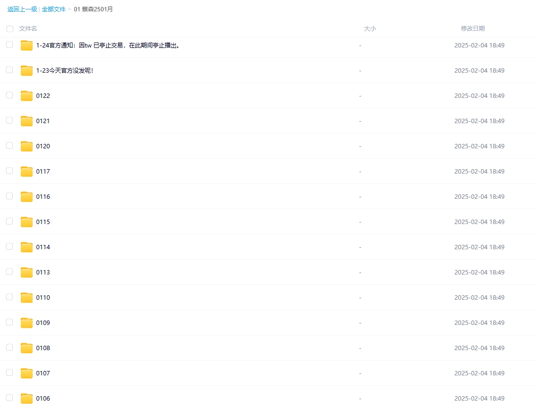Screen dimensions: 536x410
Task: Click the folder icon beside 0120
Action: coord(26,145)
